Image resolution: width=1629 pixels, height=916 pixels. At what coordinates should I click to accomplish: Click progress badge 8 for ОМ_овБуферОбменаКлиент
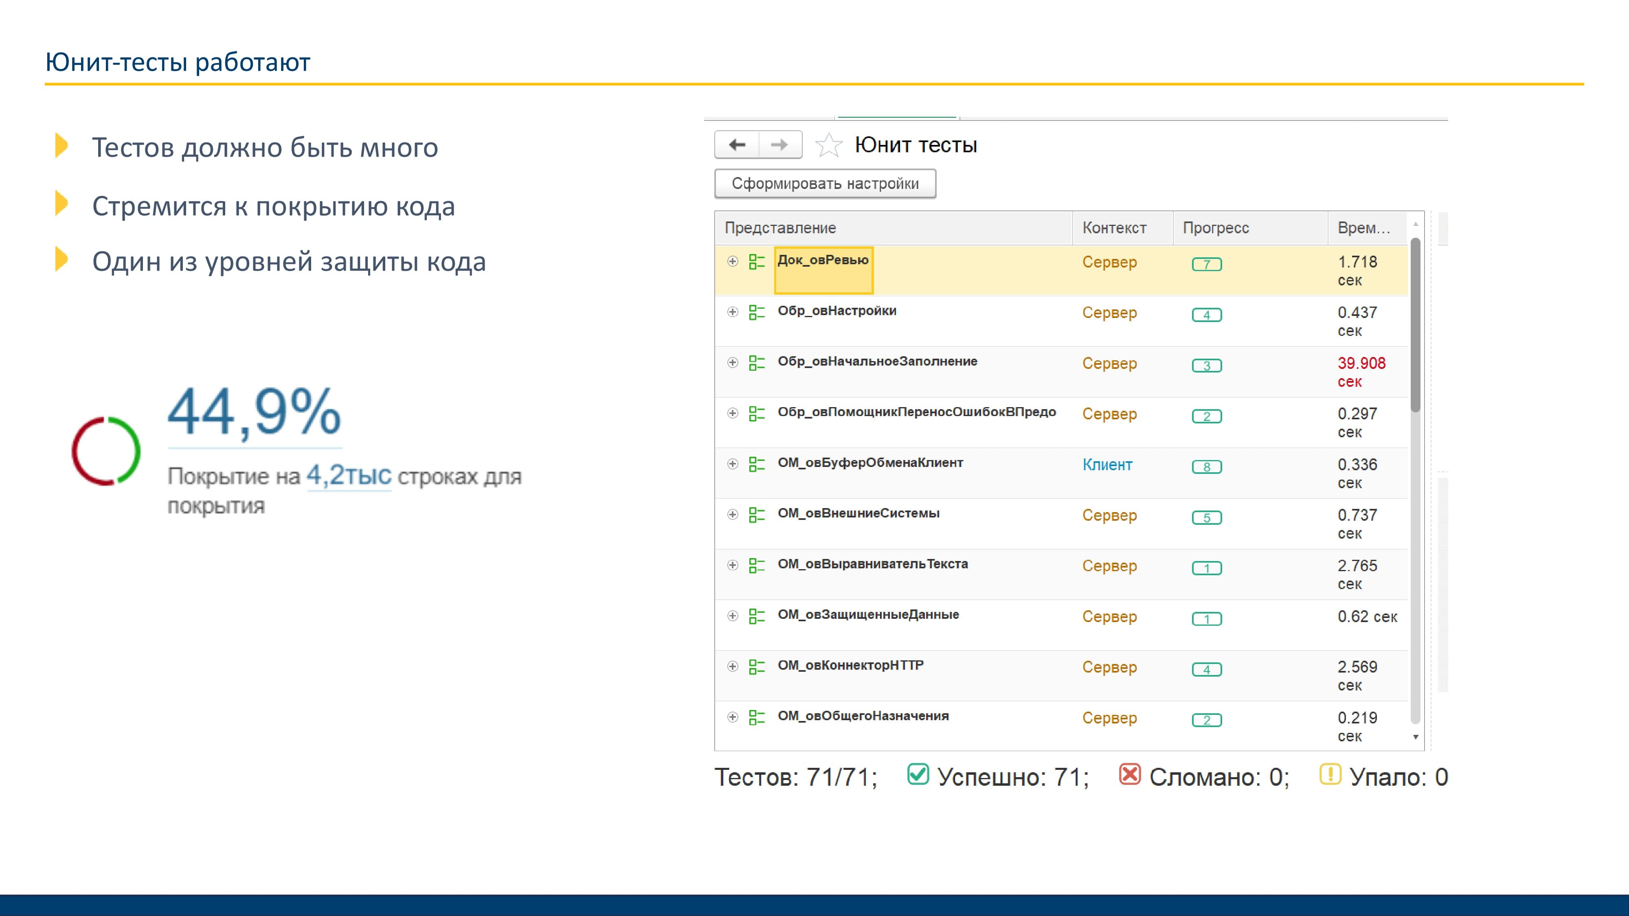[1207, 467]
